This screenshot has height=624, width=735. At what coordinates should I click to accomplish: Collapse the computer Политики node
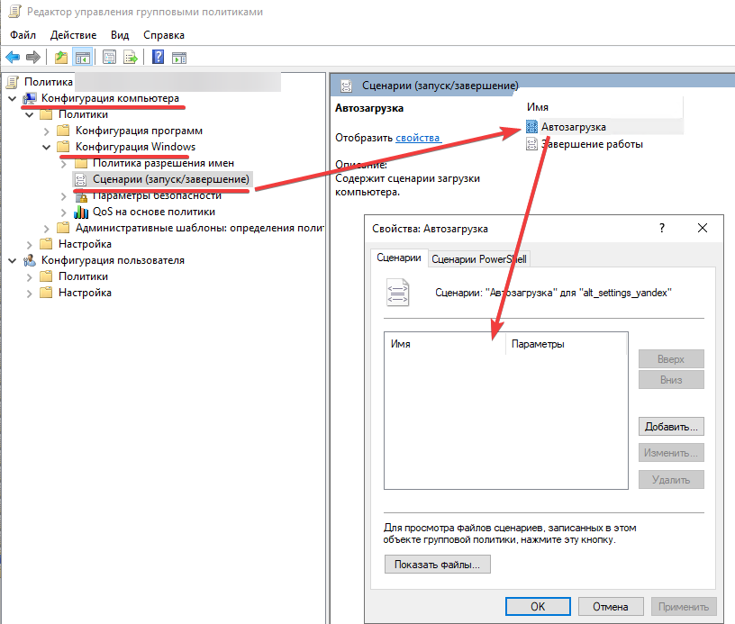30,114
